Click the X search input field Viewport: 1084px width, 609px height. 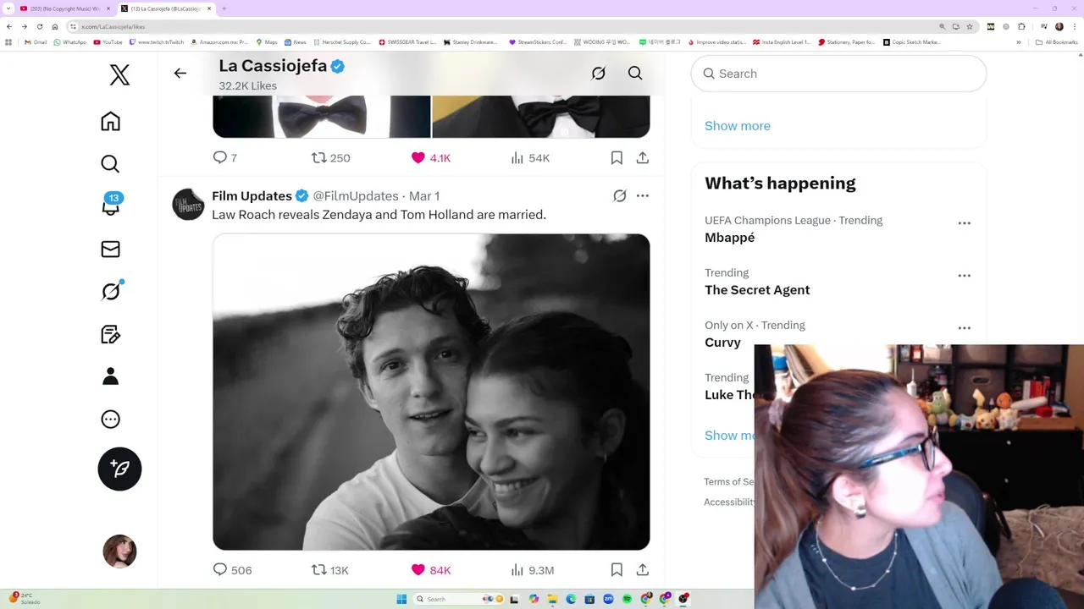pyautogui.click(x=838, y=74)
